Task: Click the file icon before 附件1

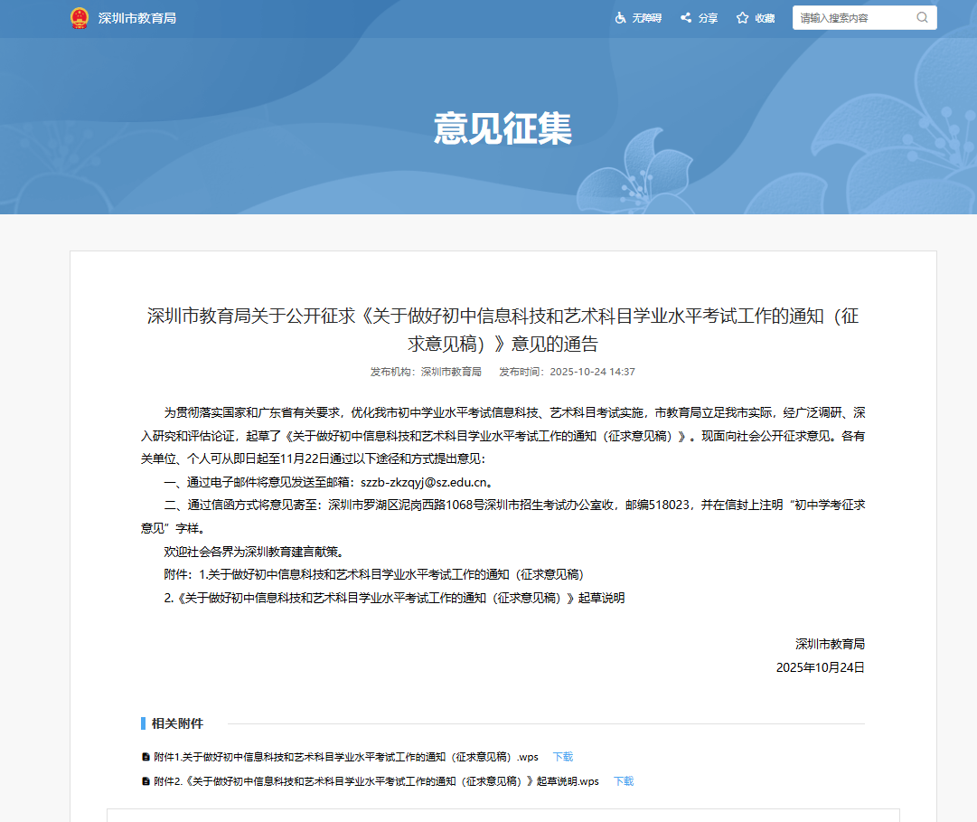Action: 146,757
